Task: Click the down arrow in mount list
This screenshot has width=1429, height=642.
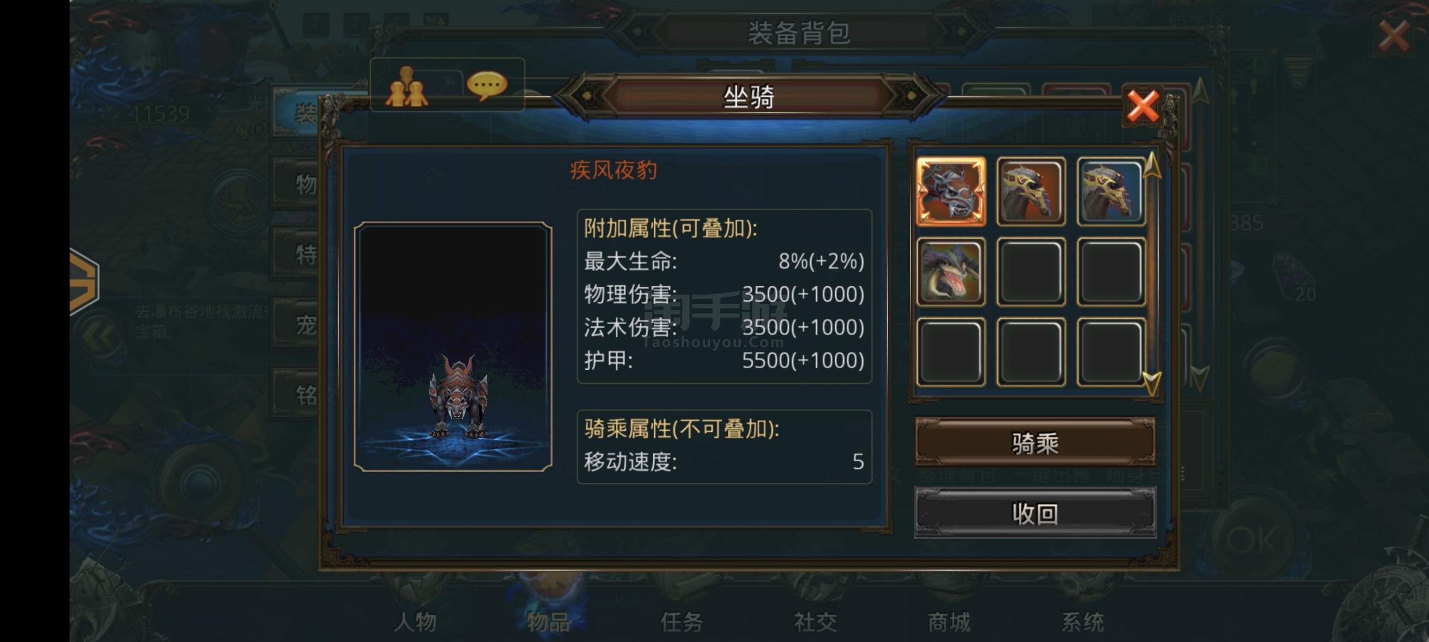Action: coord(1152,383)
